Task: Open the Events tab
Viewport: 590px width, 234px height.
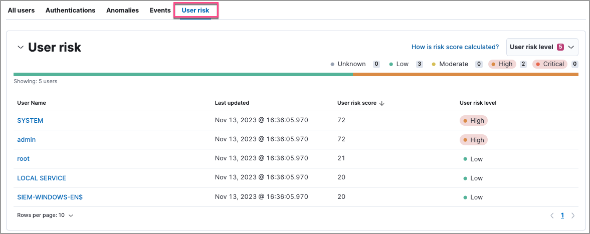Action: 160,10
